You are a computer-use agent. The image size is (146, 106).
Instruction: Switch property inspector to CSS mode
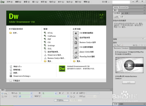tap(4, 97)
